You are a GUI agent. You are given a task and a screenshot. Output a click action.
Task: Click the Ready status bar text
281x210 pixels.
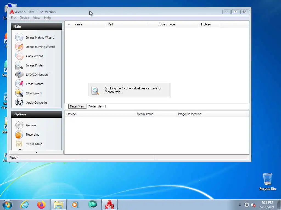(x=14, y=157)
